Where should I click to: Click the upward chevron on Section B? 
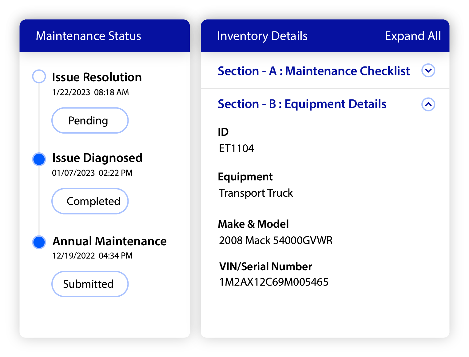pyautogui.click(x=428, y=105)
